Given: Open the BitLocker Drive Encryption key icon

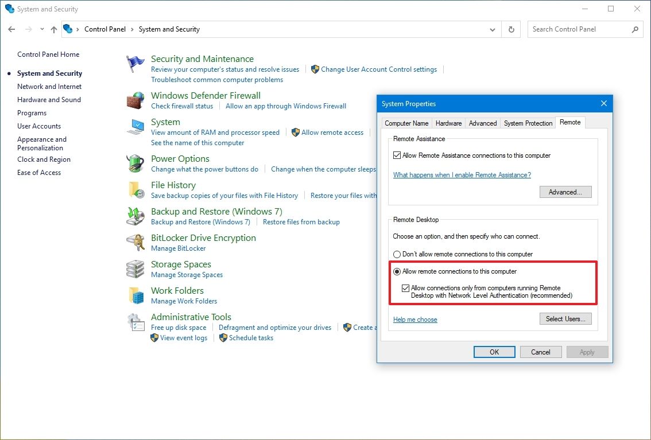Looking at the screenshot, I should click(135, 242).
